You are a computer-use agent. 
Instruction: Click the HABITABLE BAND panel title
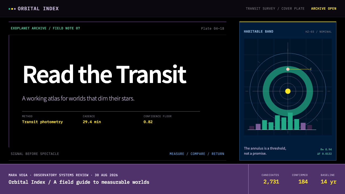(x=258, y=32)
